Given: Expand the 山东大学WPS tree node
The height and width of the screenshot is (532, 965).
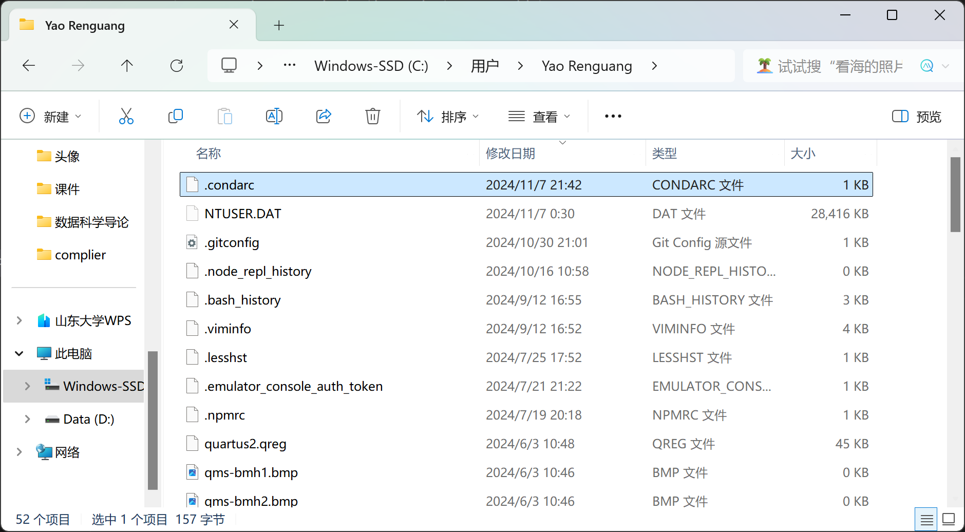Looking at the screenshot, I should [19, 320].
